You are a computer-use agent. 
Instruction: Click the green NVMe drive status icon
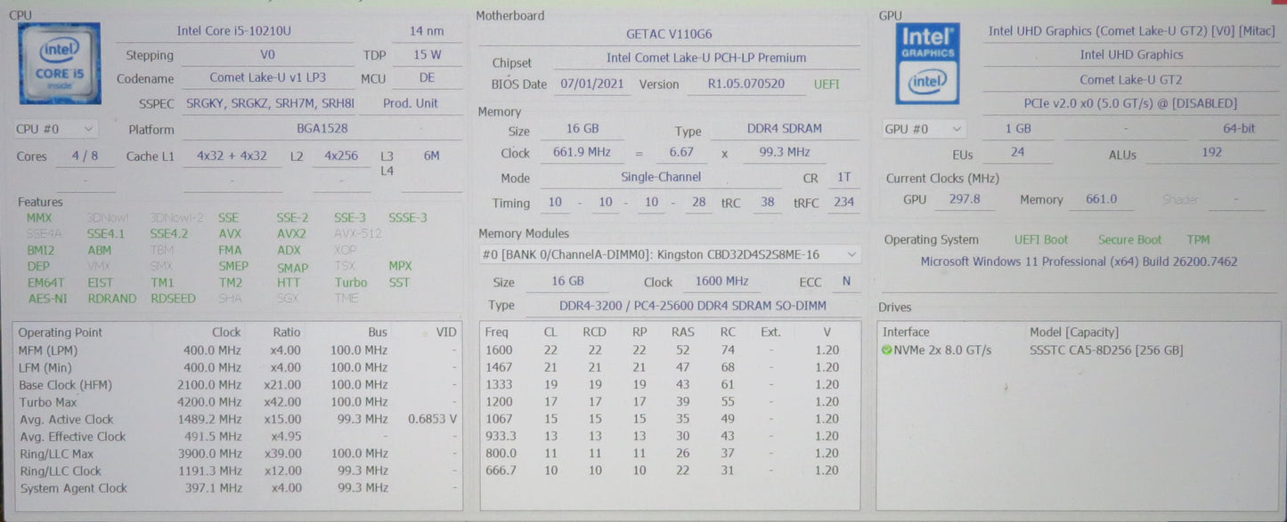(887, 350)
